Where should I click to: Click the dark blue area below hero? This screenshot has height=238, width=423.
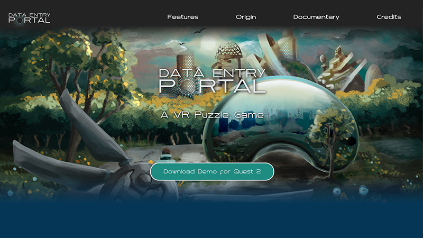(212, 219)
